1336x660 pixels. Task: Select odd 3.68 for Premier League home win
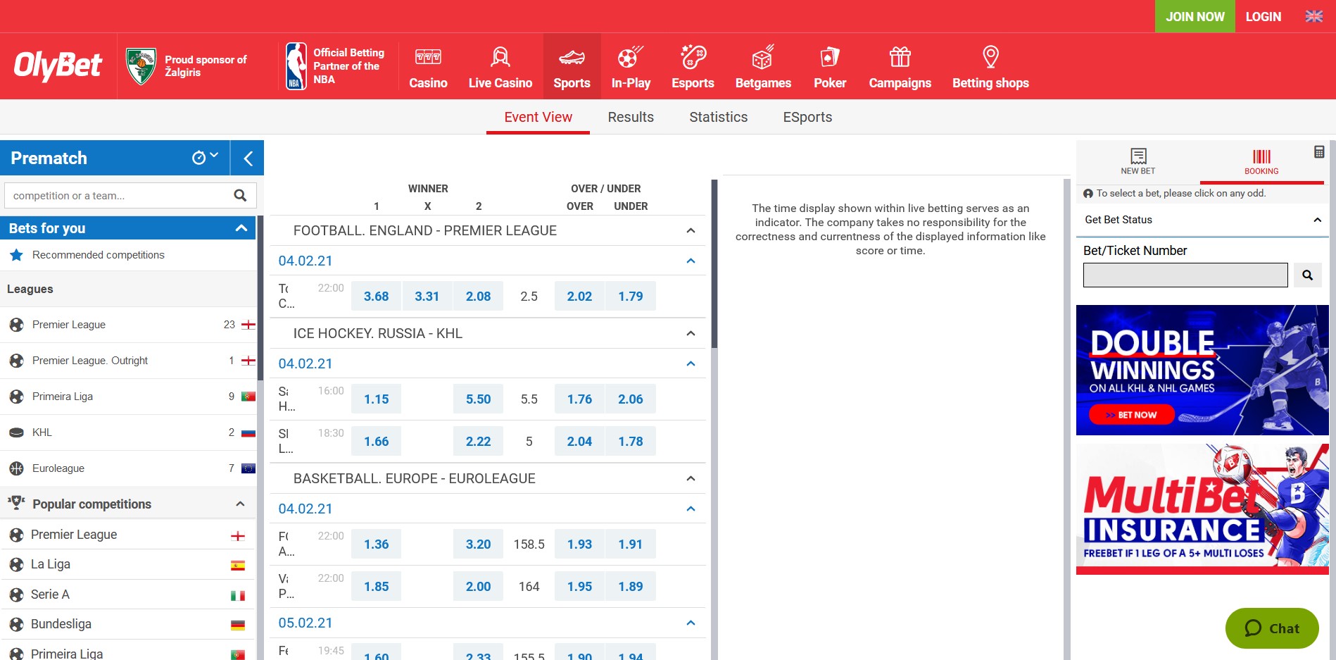[x=376, y=296]
